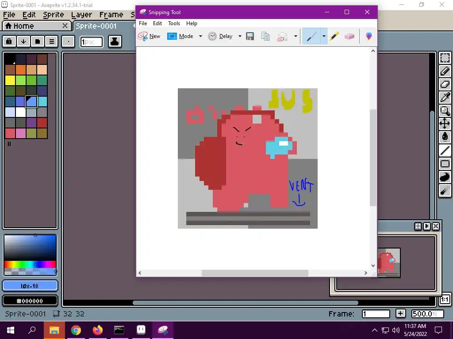Viewport: 453px width, 339px height.
Task: Click the sprite preview thumbnail
Action: click(389, 262)
